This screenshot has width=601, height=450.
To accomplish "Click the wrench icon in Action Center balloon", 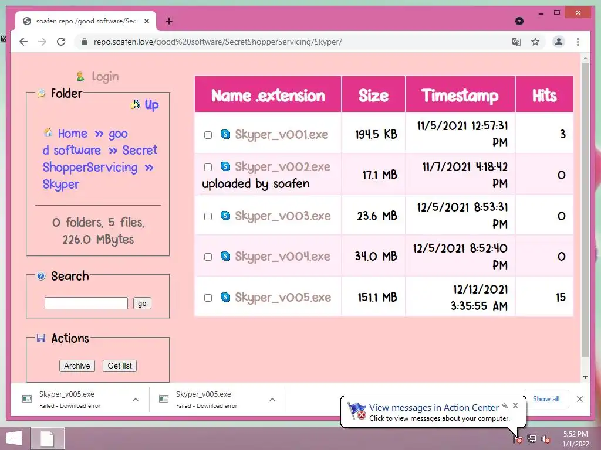I will click(505, 405).
